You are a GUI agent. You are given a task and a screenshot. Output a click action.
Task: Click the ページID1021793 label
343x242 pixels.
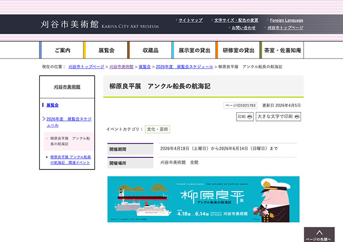(x=240, y=105)
